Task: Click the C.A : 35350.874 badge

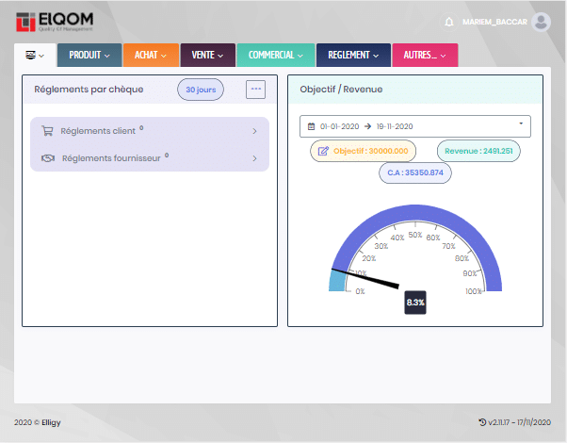Action: click(x=415, y=172)
